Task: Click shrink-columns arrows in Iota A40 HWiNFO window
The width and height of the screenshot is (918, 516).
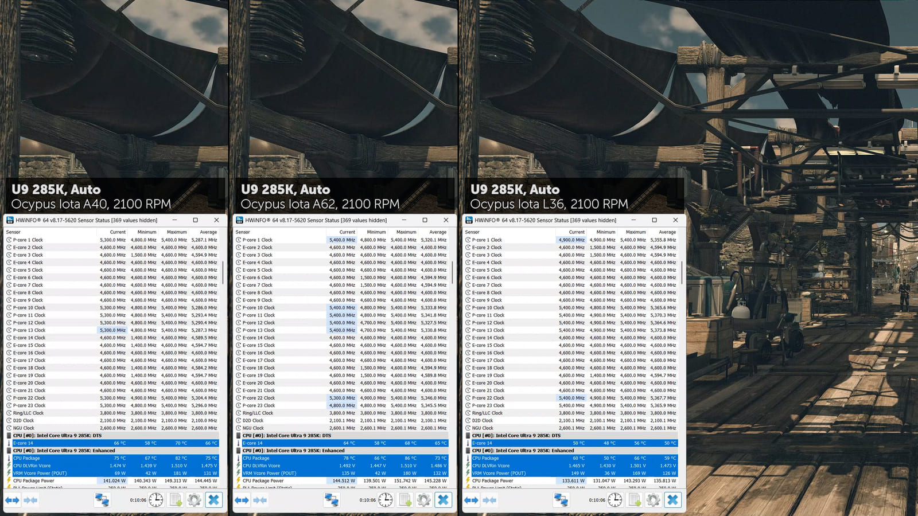Action: [30, 500]
